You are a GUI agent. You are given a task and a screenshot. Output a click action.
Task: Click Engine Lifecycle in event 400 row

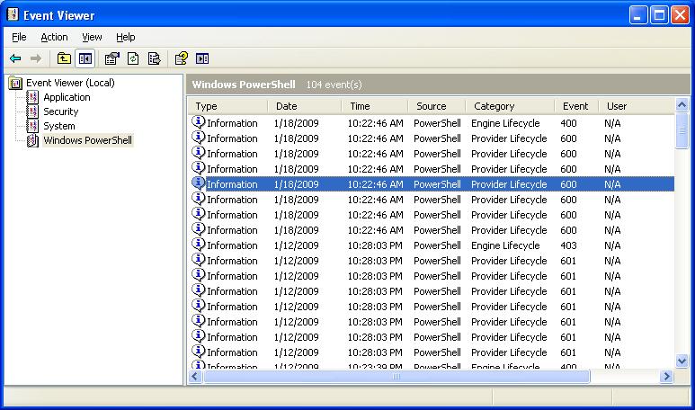(505, 123)
